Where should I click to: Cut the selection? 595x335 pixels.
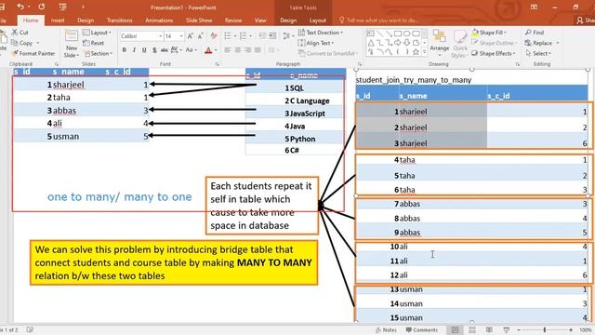coord(20,33)
